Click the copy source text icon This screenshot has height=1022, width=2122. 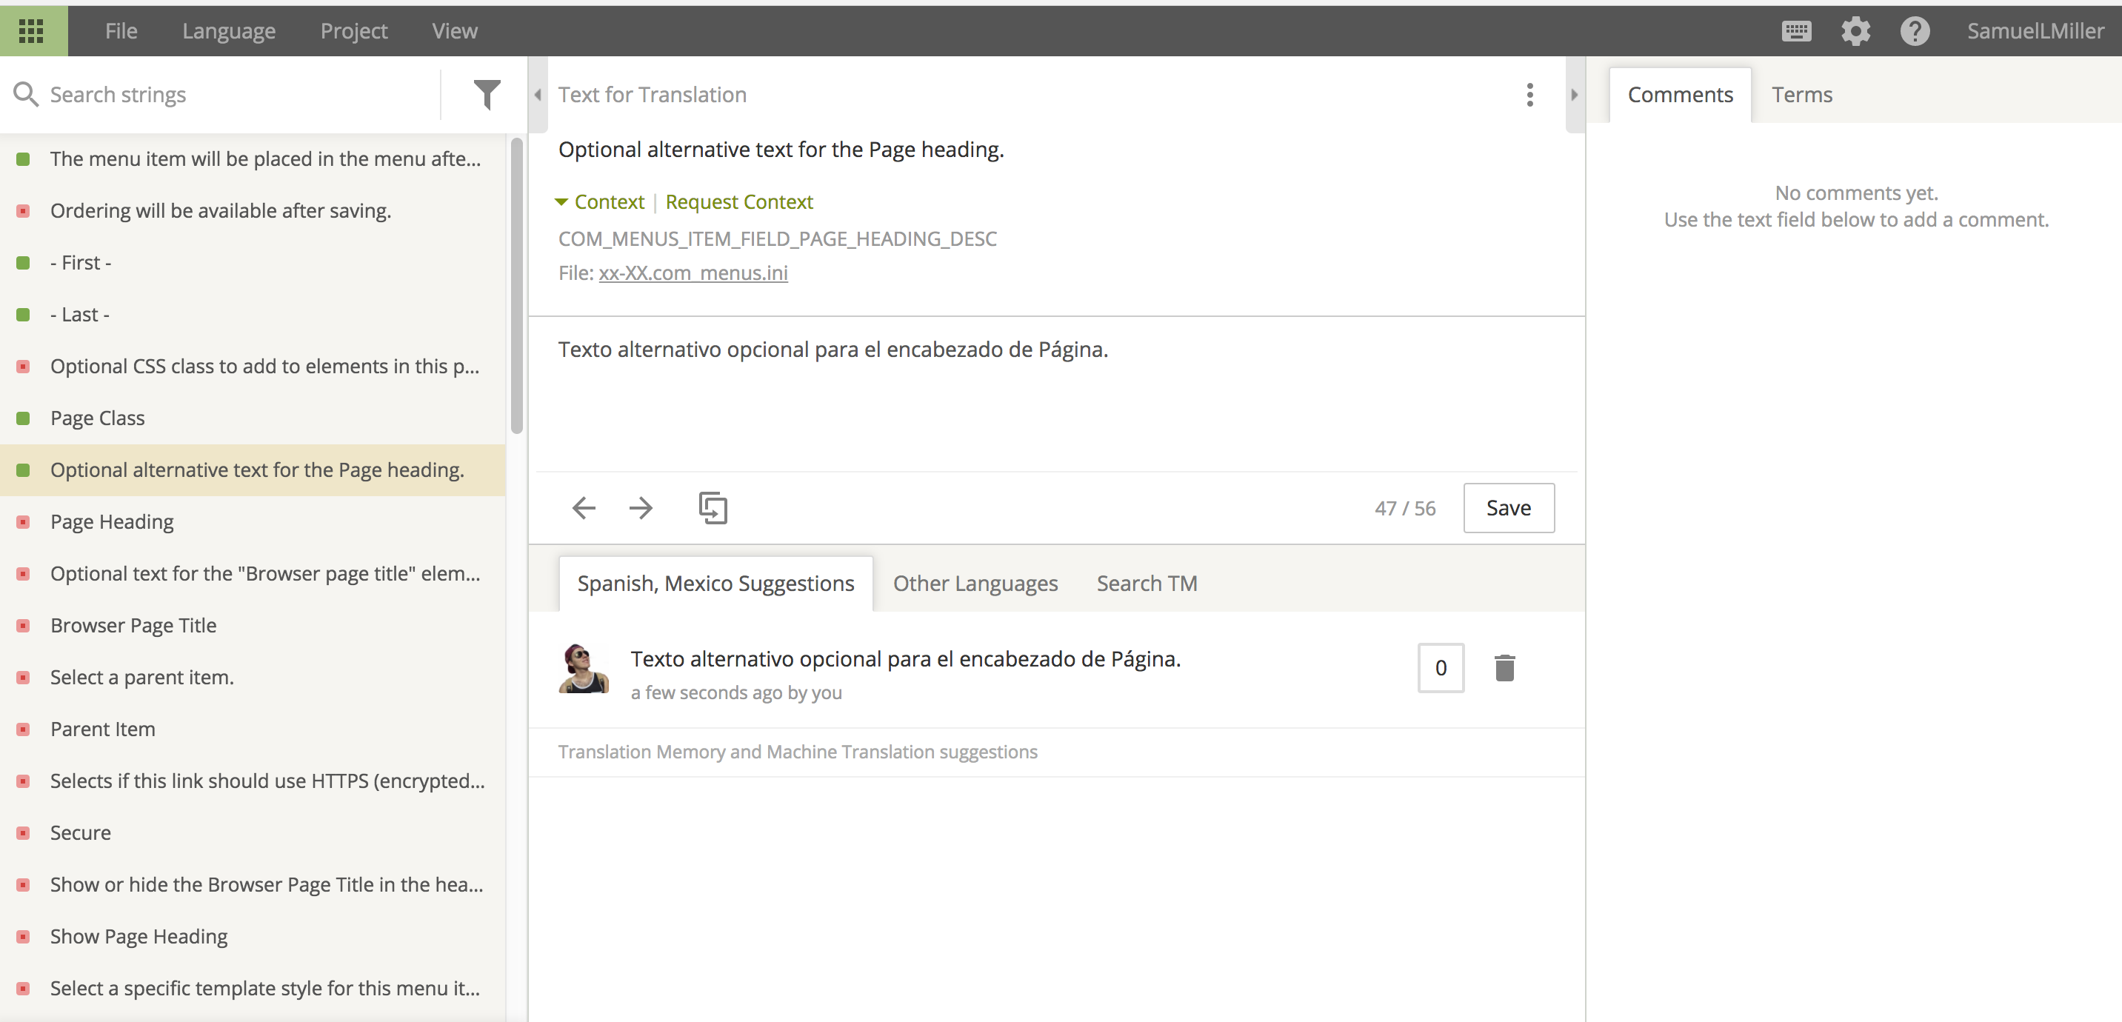click(713, 508)
